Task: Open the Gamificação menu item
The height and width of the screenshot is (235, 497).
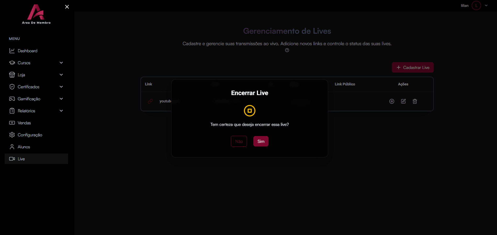Action: (x=29, y=99)
